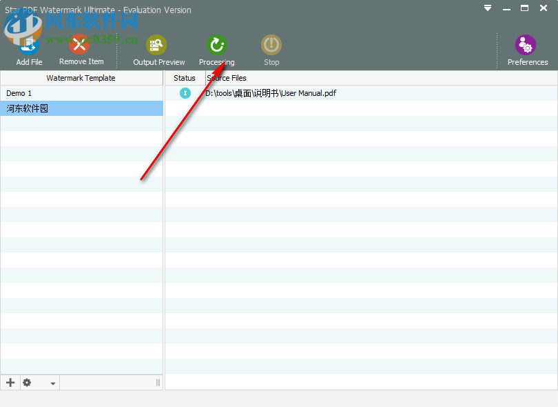
Task: Click the Stop toolbar icon
Action: point(271,46)
